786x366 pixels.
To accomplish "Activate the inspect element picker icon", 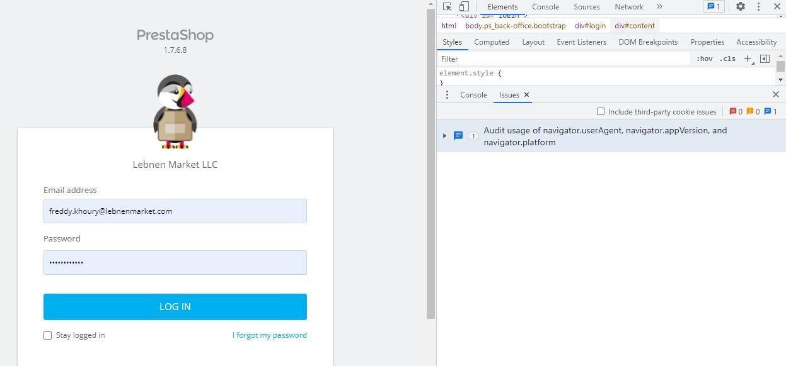I will point(447,7).
